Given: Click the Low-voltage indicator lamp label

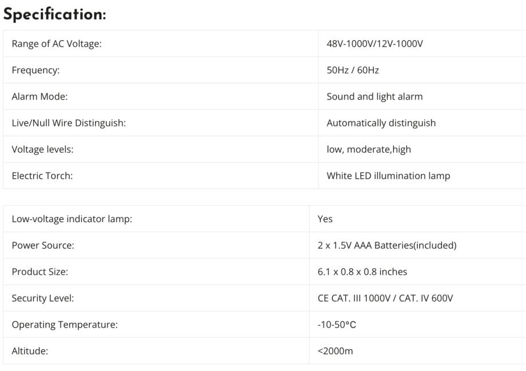Looking at the screenshot, I should click(x=72, y=219).
